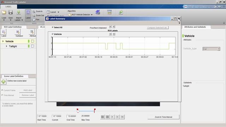Click the Add Label button

28,90
